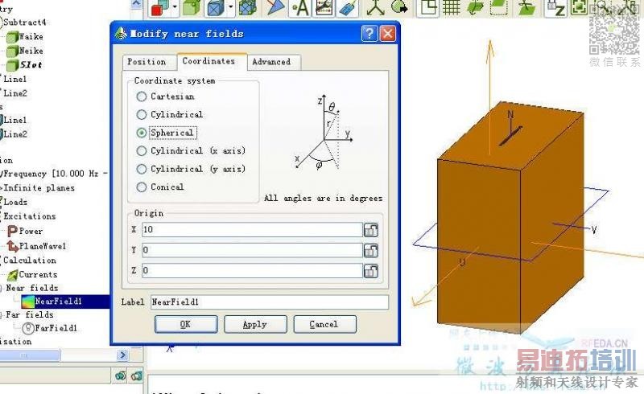Click the variable lock icon beside Z origin
This screenshot has width=644, height=394.
coord(370,271)
